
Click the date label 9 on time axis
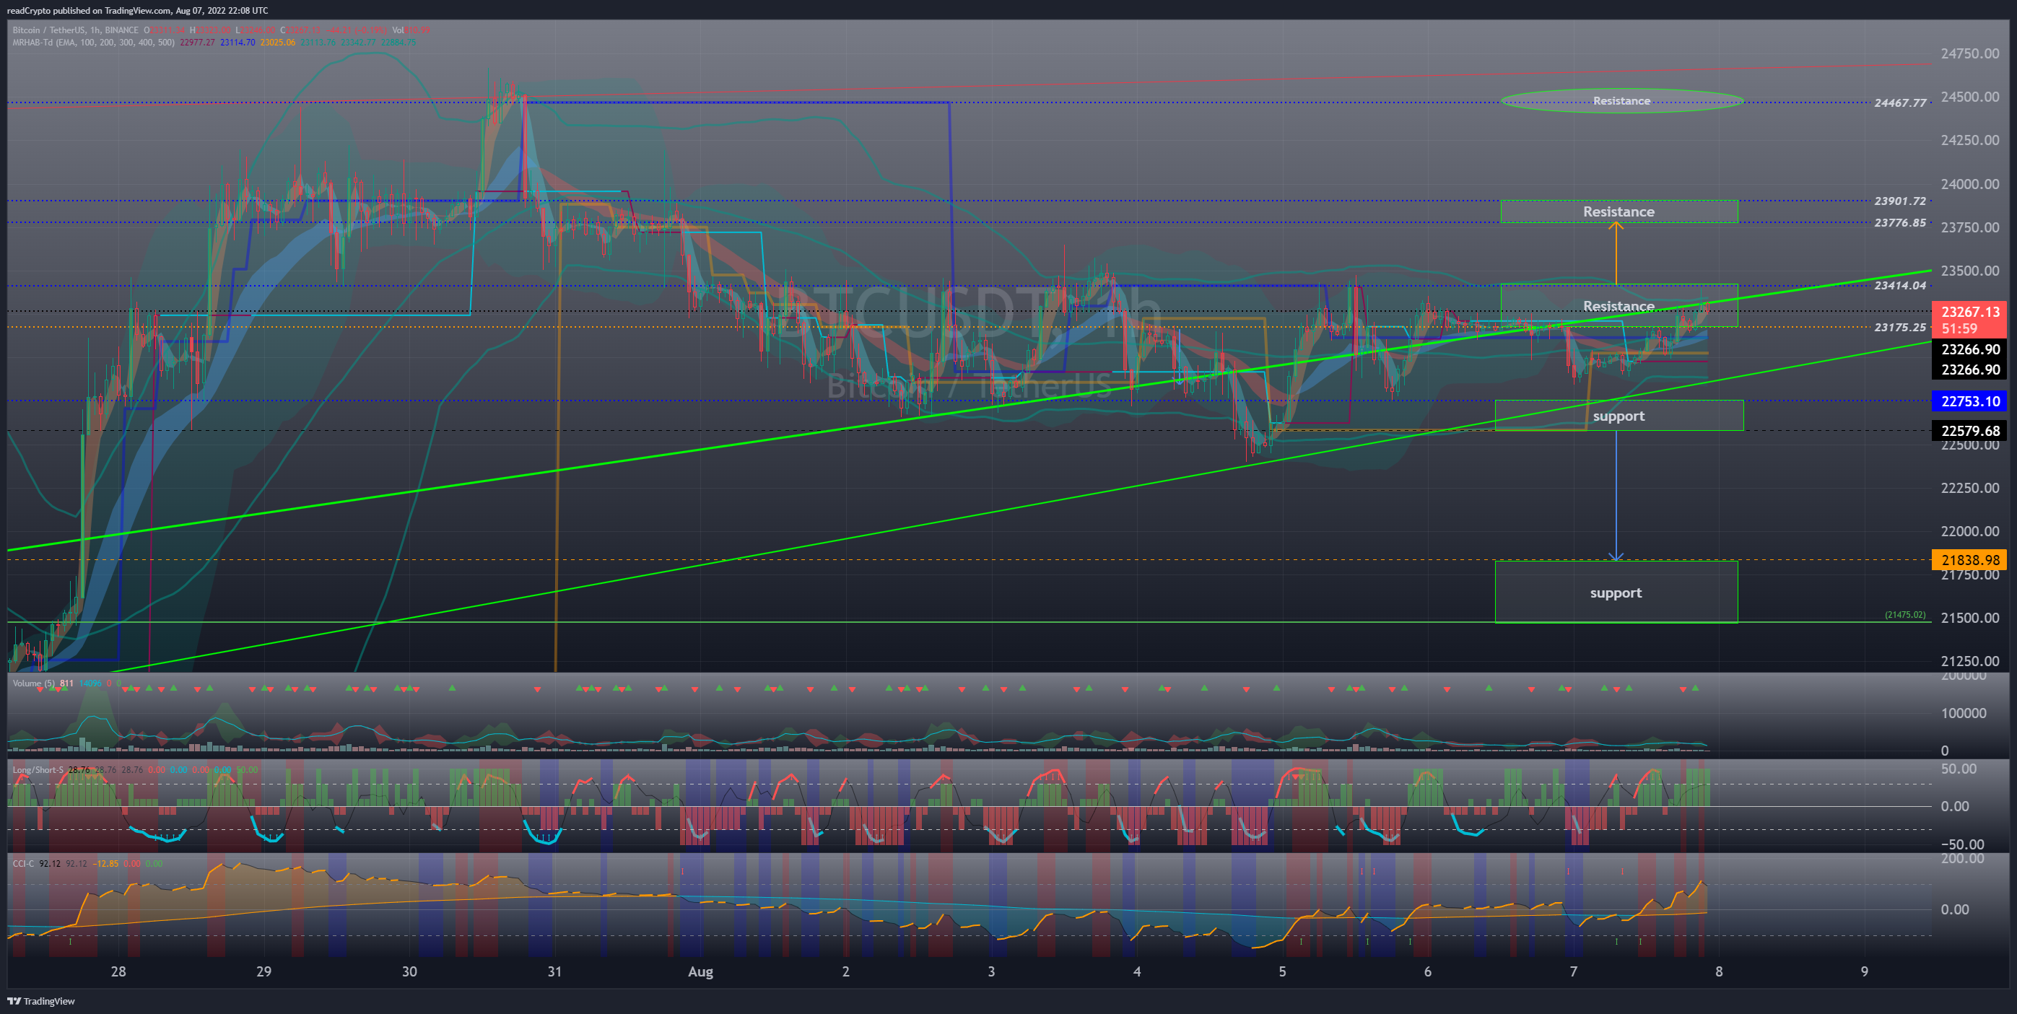(x=1864, y=971)
